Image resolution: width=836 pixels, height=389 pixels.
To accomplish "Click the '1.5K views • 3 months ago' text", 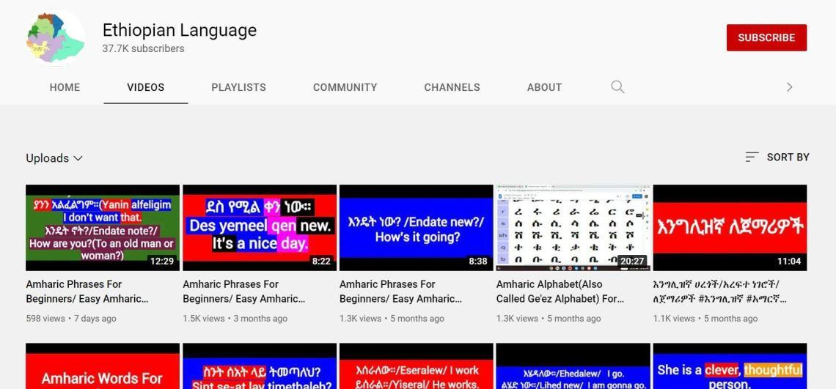I will tap(235, 319).
